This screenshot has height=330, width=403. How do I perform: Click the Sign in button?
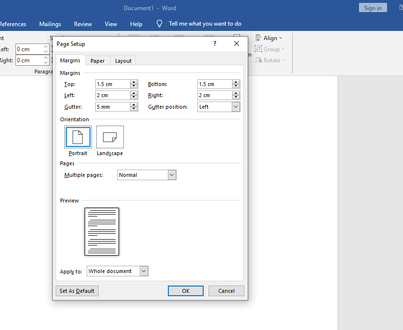click(373, 8)
